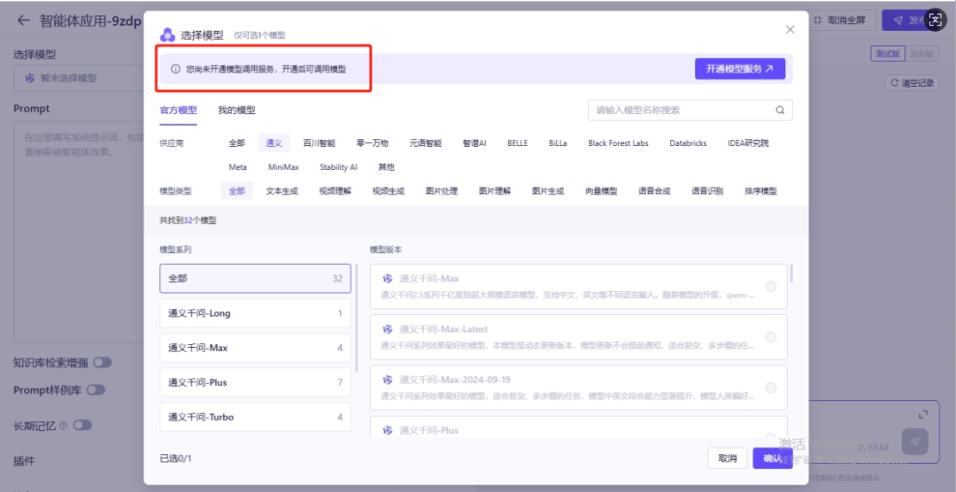The image size is (956, 492).
Task: Click the send message arrow button
Action: 915,442
